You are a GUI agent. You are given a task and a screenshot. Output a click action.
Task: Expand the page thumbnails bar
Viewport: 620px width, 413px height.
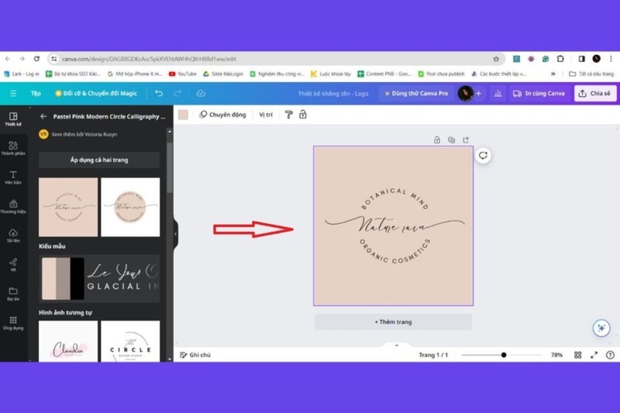pos(397,345)
